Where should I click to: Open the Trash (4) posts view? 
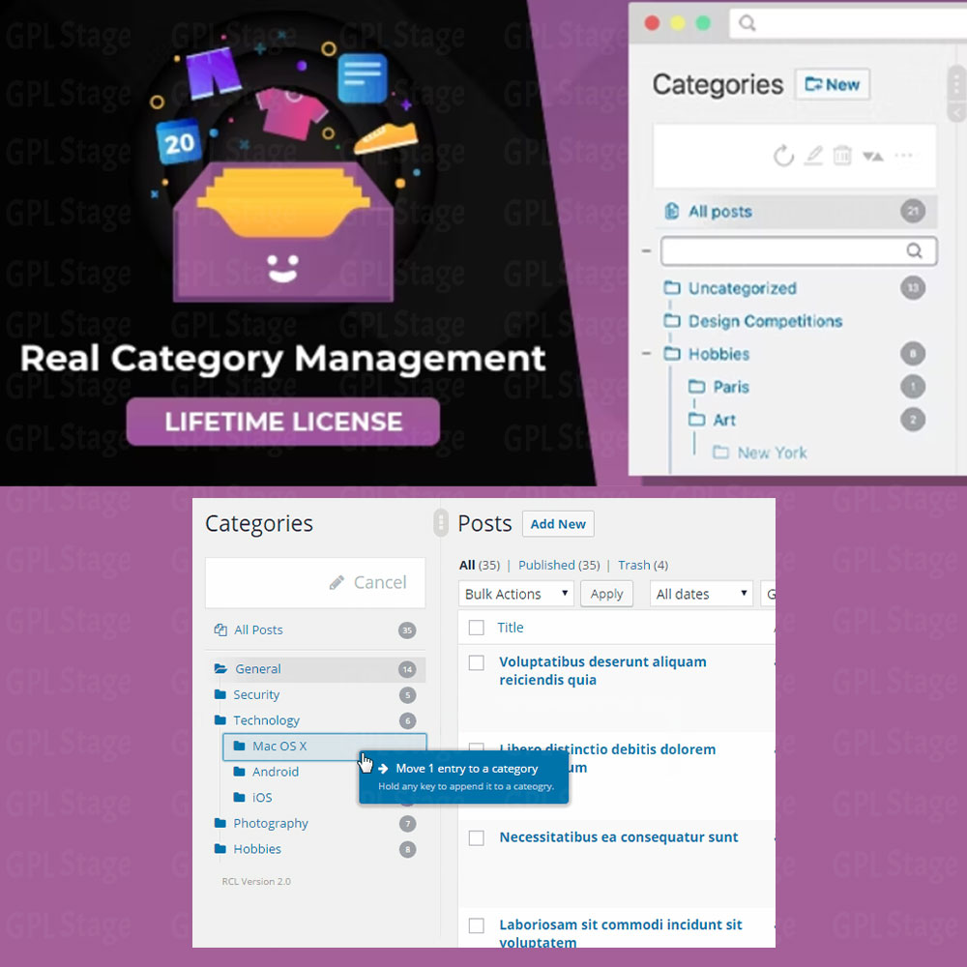pyautogui.click(x=643, y=565)
